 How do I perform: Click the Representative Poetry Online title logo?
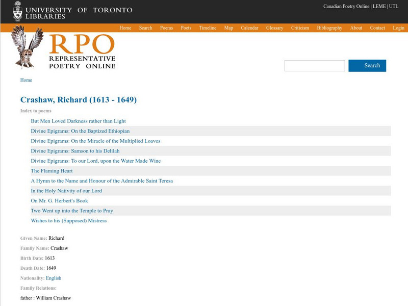[x=82, y=52]
